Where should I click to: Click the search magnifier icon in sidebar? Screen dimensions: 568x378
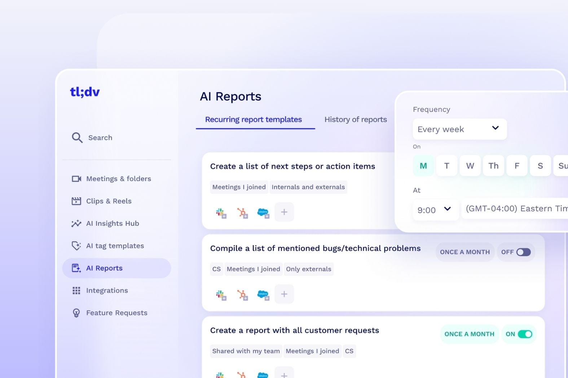(77, 138)
